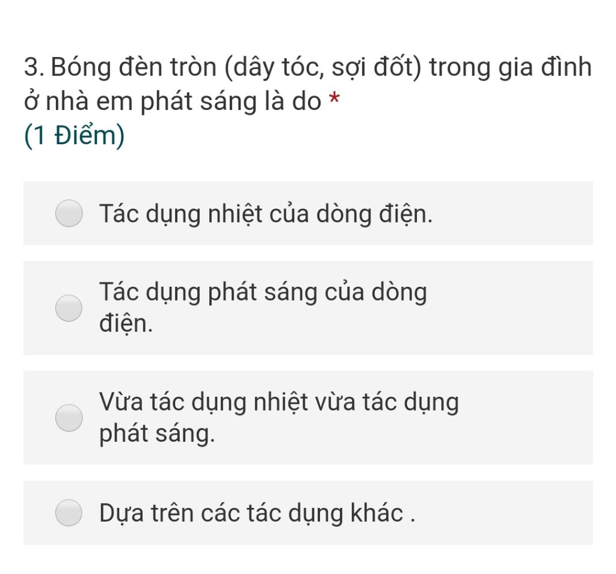Click the answer text 'Tác dụng phát sáng của dòng'
Viewport: 616px width, 574px height.
tap(263, 293)
